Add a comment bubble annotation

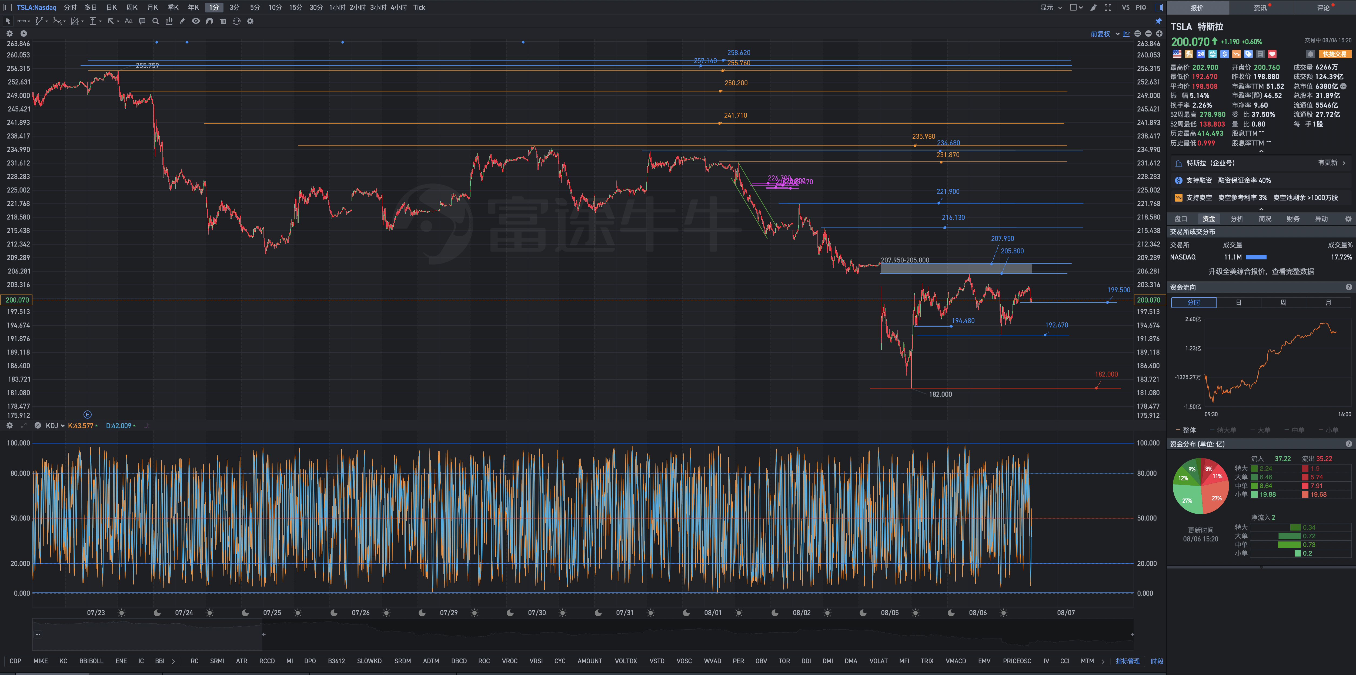142,21
